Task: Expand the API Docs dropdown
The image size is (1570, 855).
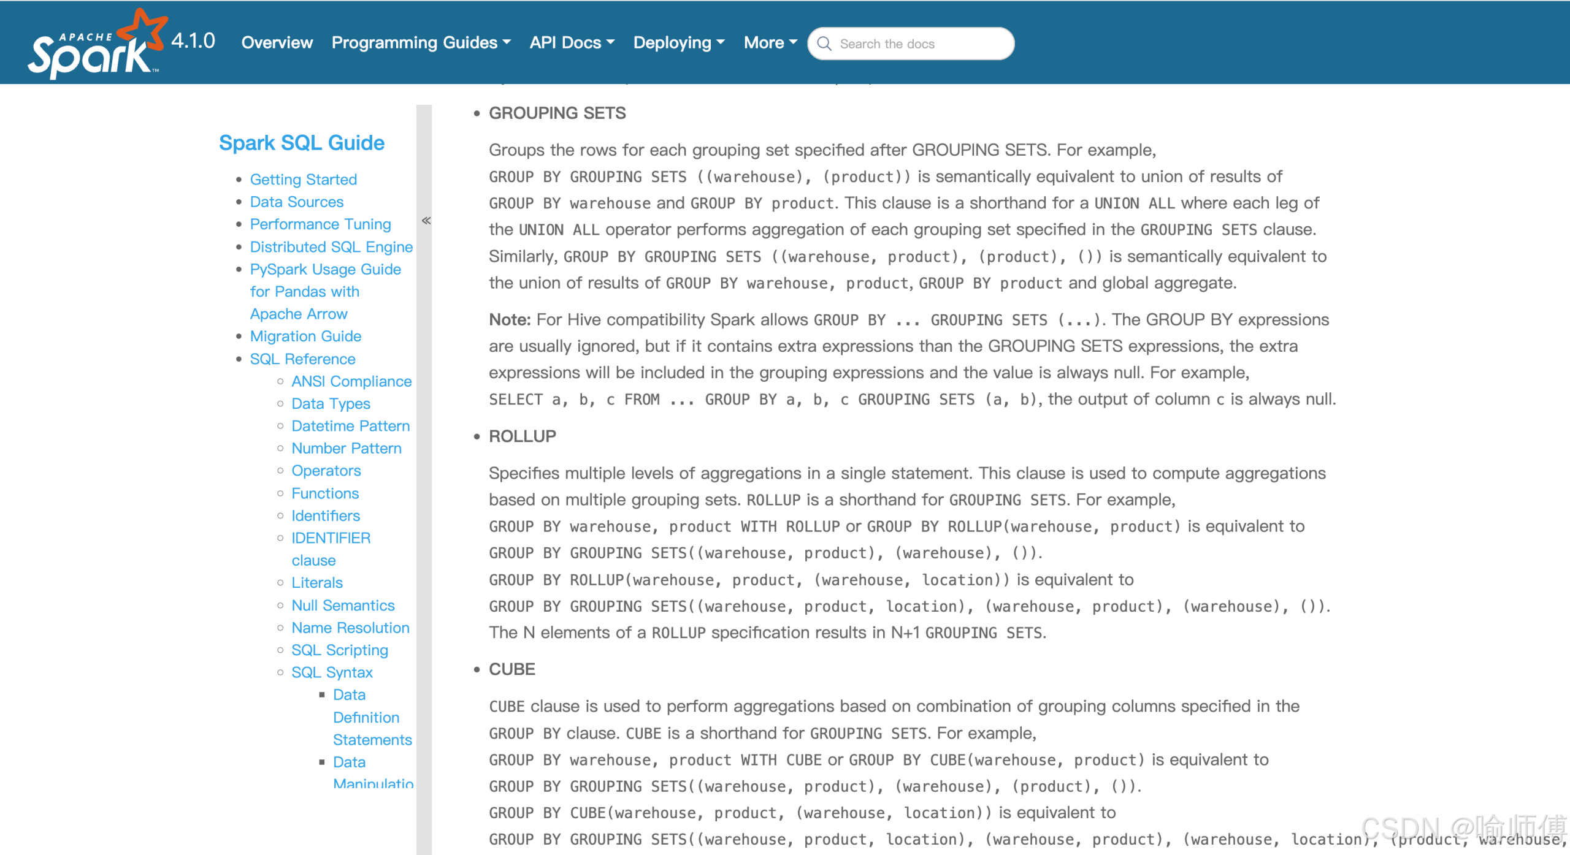Action: point(572,42)
